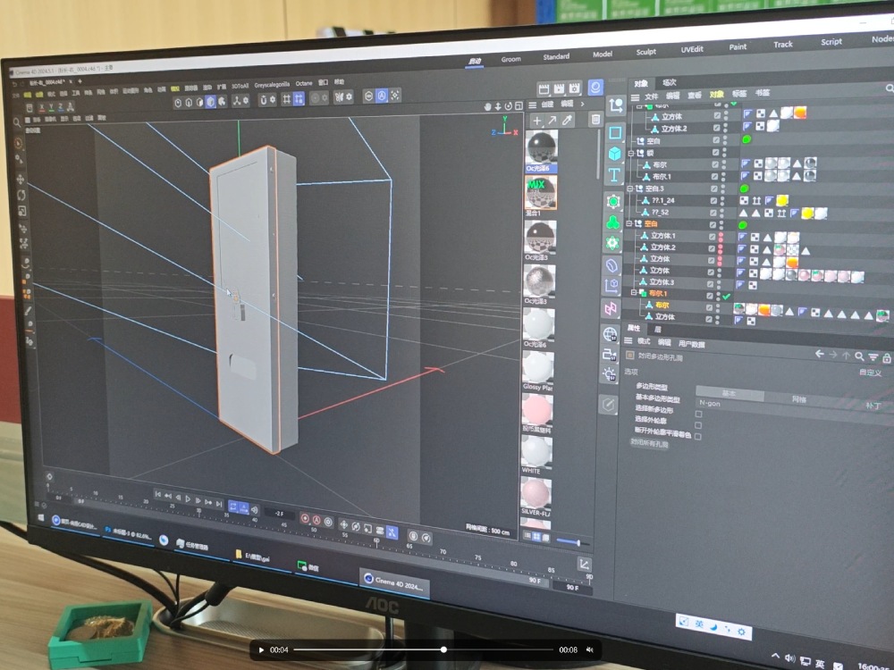
Task: Switch to the UVEdit layout tab
Action: [692, 49]
